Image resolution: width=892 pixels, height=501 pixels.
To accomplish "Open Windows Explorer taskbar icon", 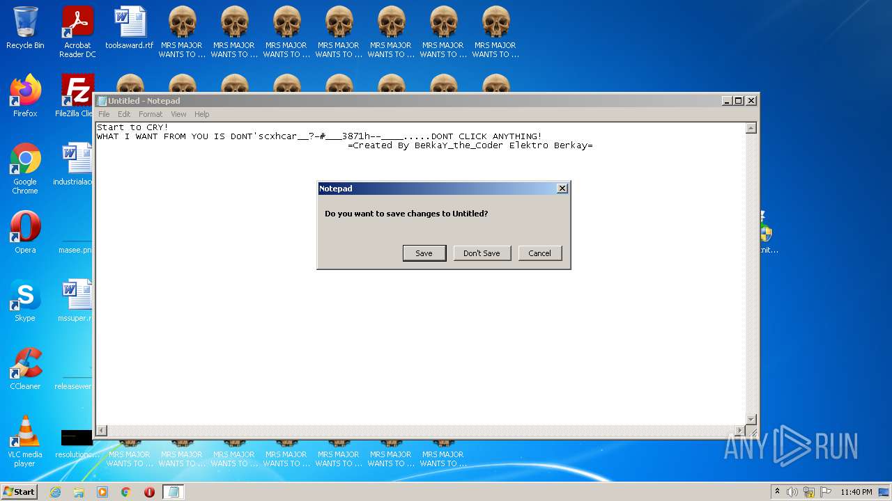I will coord(79,492).
